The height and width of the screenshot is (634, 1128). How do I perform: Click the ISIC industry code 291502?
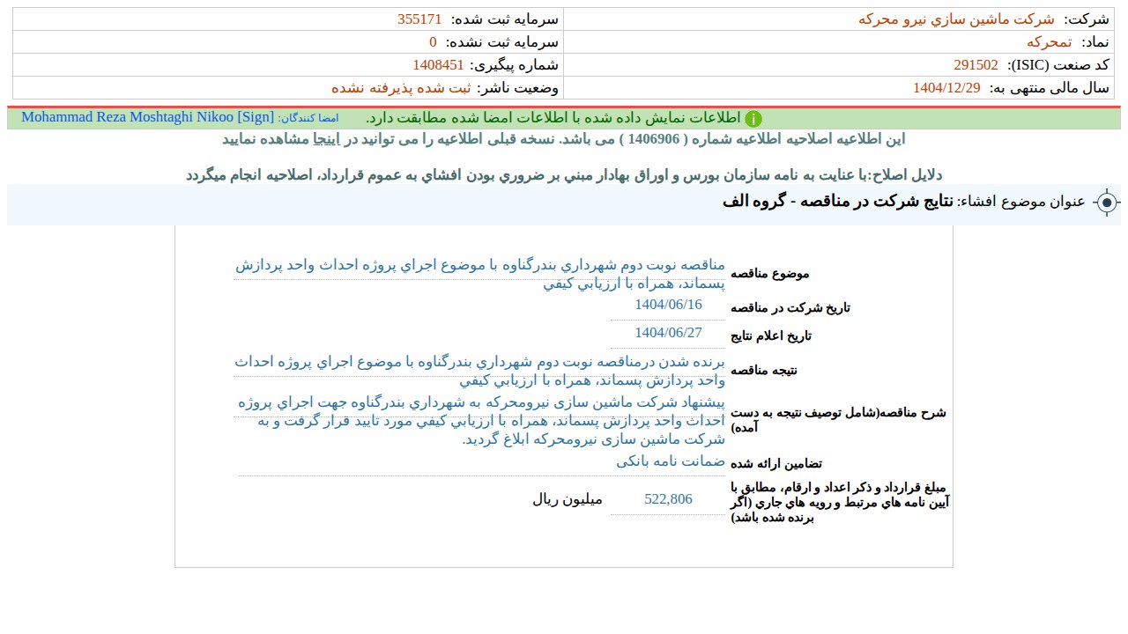point(976,65)
